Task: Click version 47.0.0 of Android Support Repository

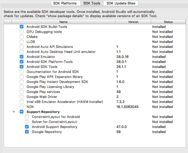Action: point(121,127)
